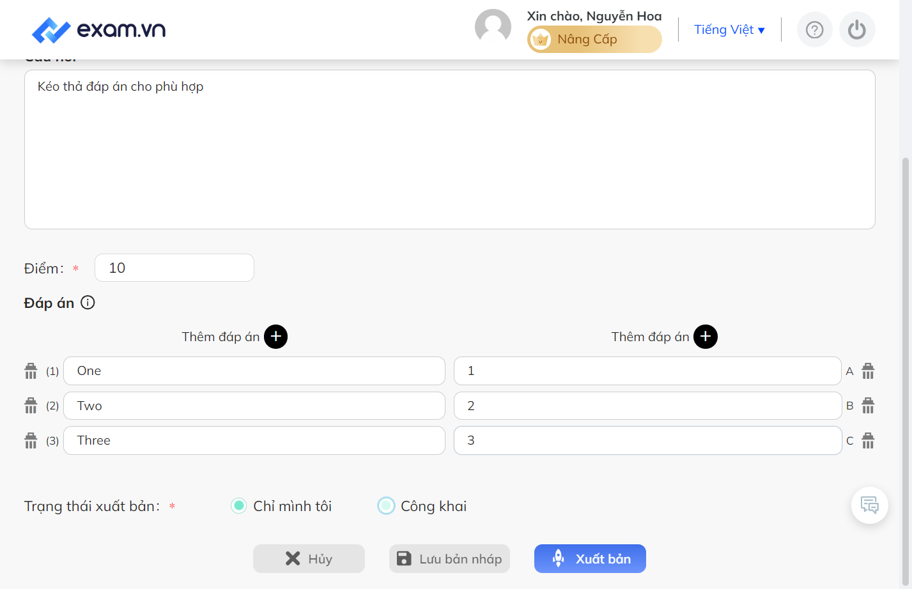Cancel with the Hủy button
Viewport: 912px width, 589px height.
(x=309, y=559)
